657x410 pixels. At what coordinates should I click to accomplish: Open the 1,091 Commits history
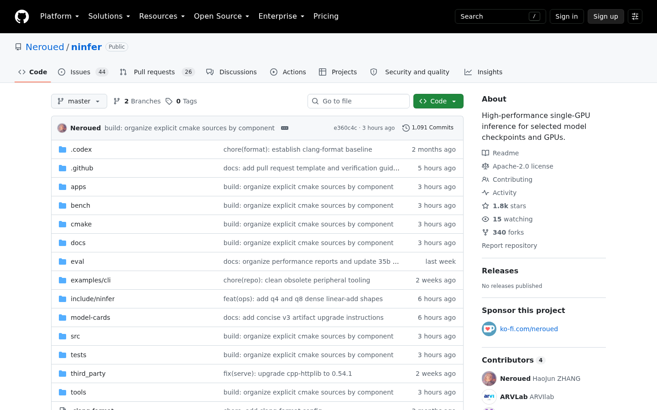pos(428,128)
